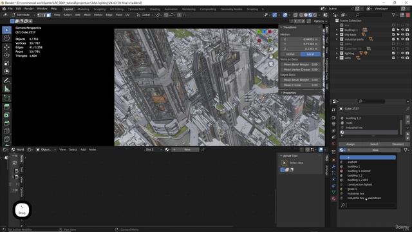Hide lighting collection with eye icon
This screenshot has height=232, width=412.
coord(402,53)
